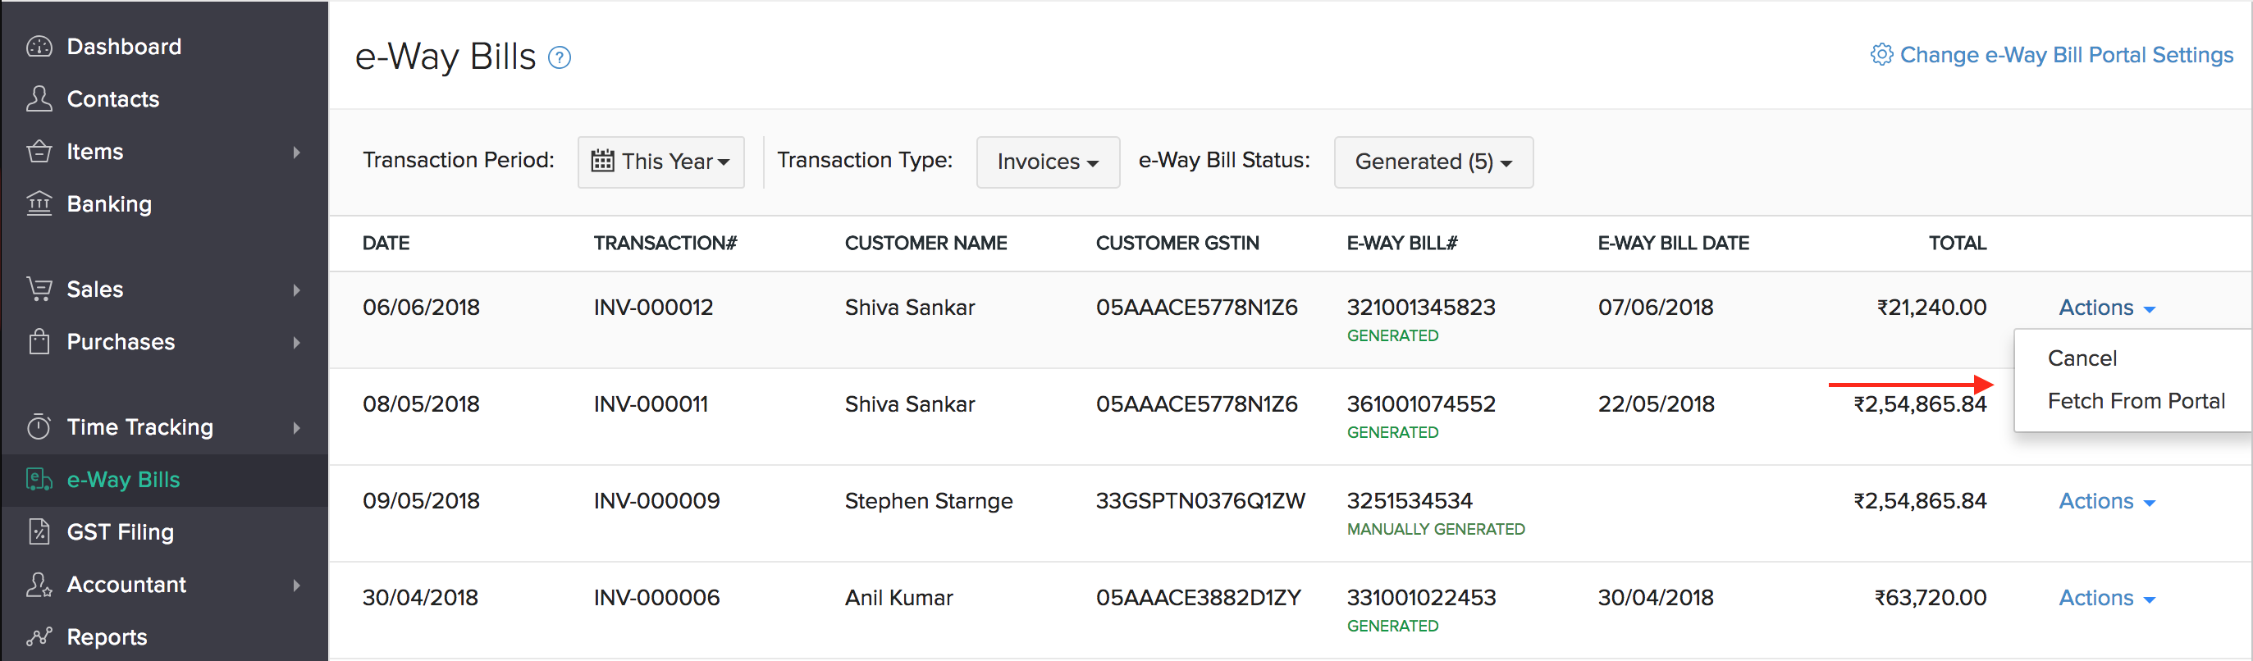Expand the Purchases submenu arrow
The width and height of the screenshot is (2253, 661).
pos(297,342)
